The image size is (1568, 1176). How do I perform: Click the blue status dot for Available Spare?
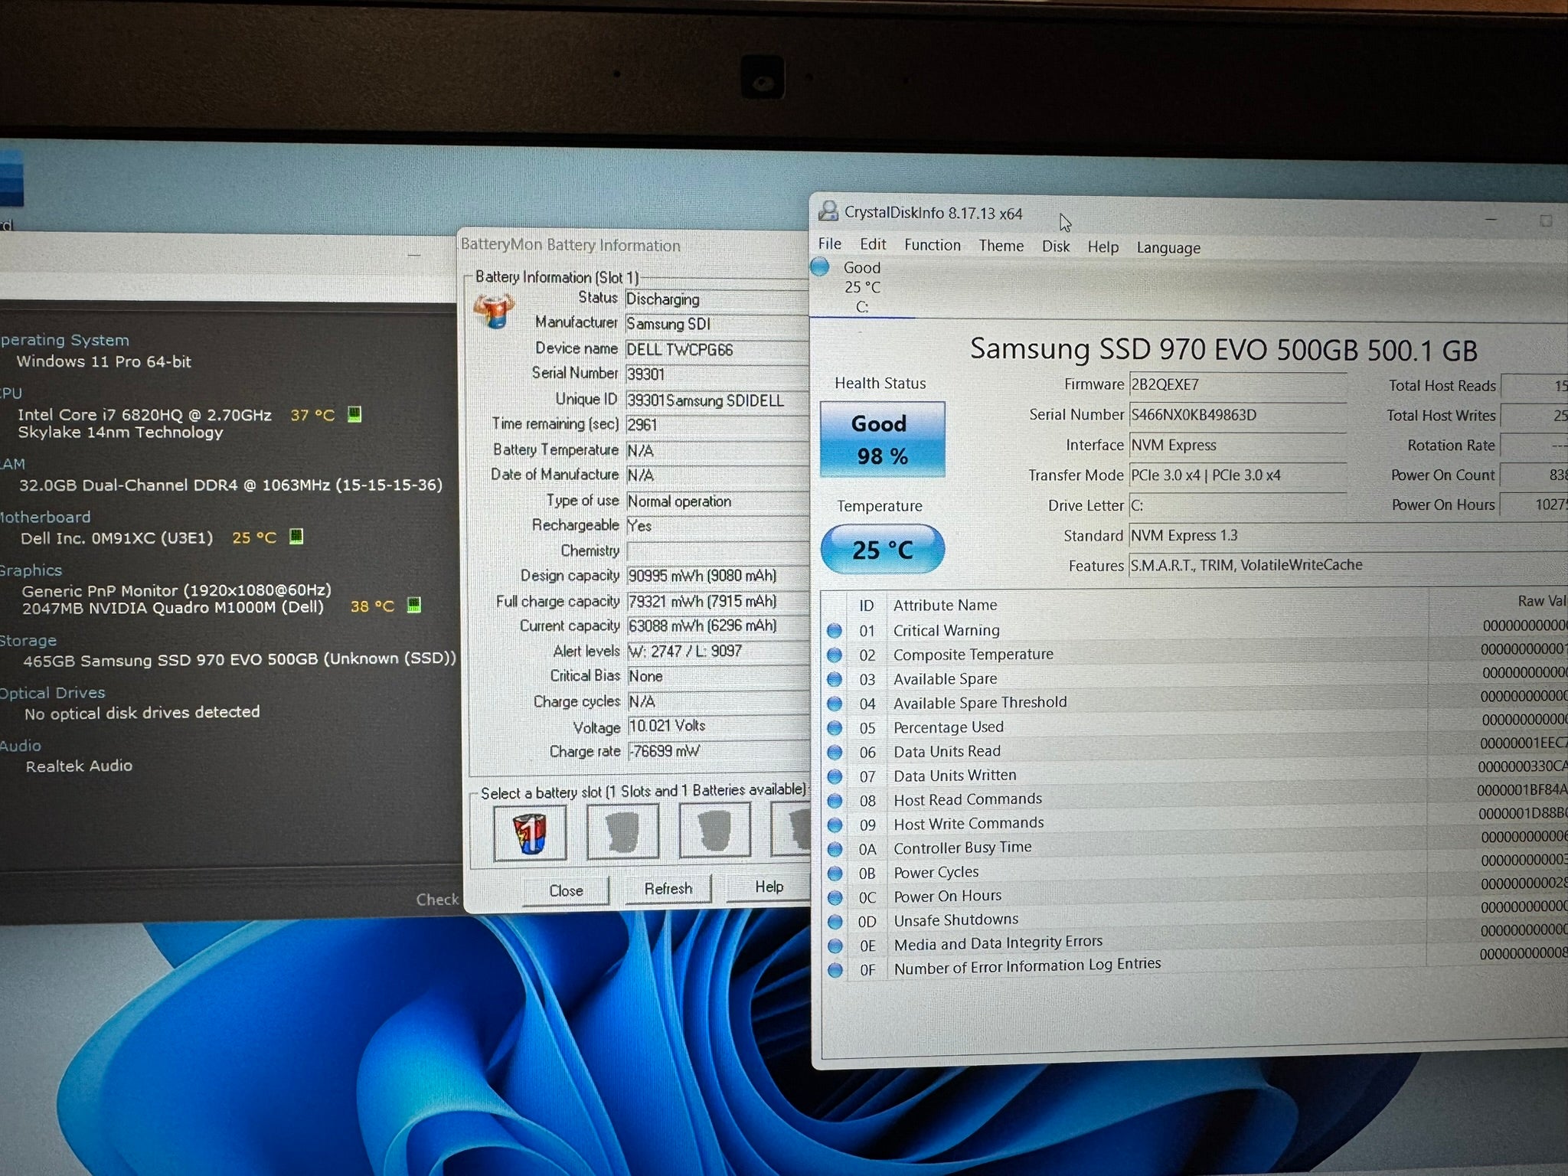[x=835, y=680]
